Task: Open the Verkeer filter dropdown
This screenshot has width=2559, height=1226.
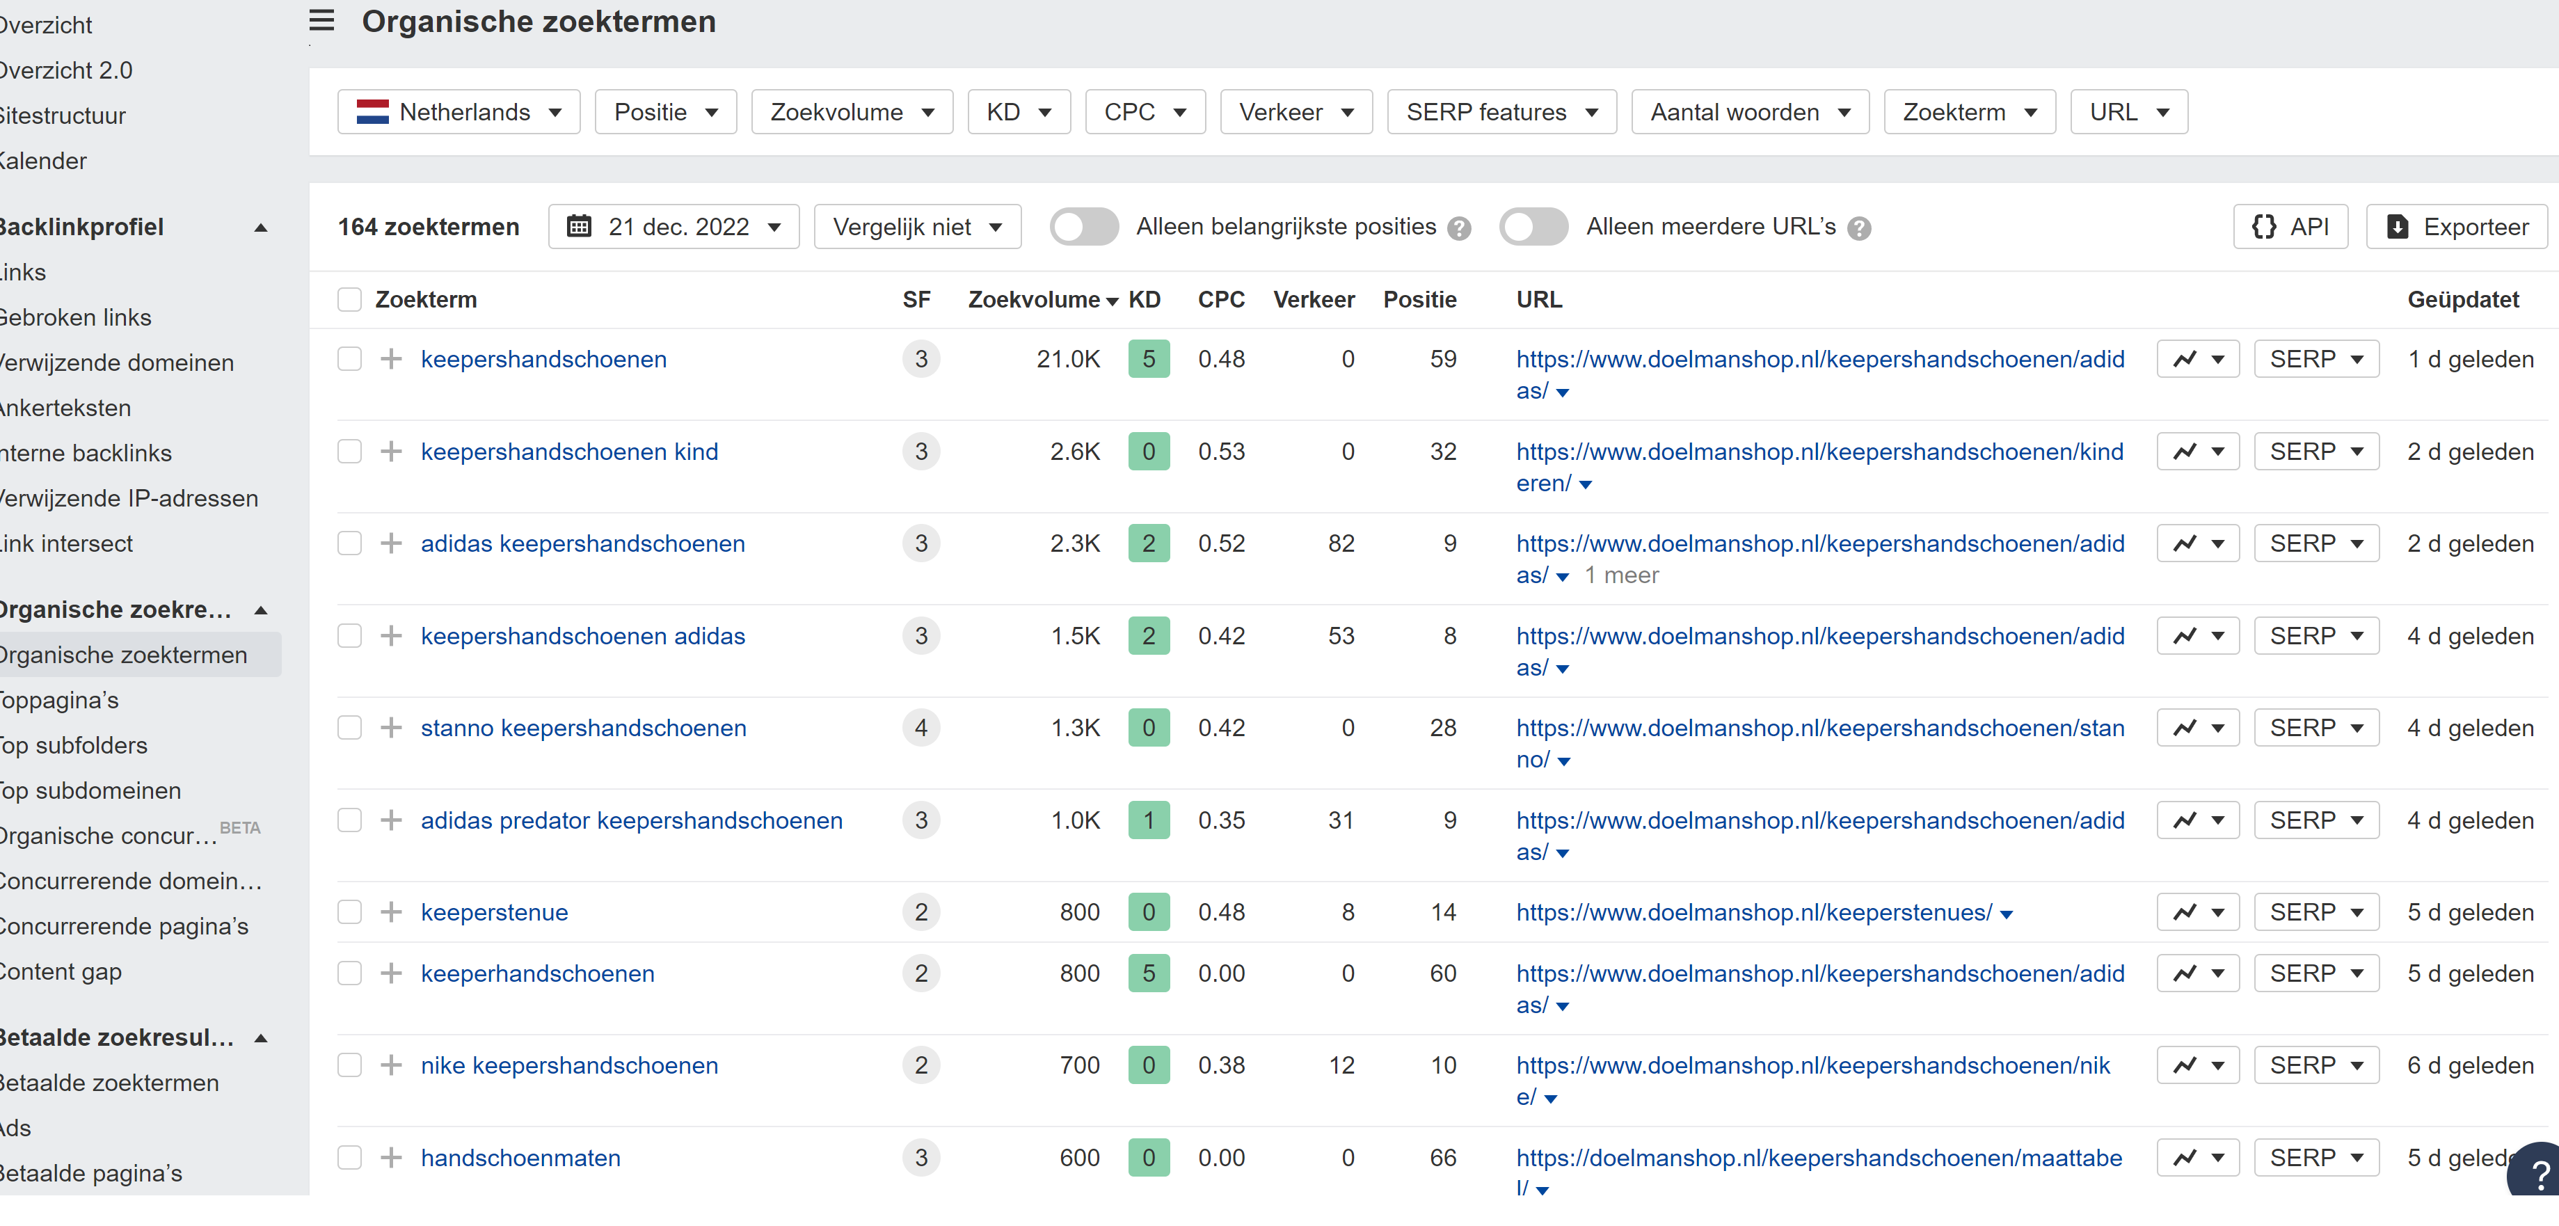Action: tap(1296, 112)
